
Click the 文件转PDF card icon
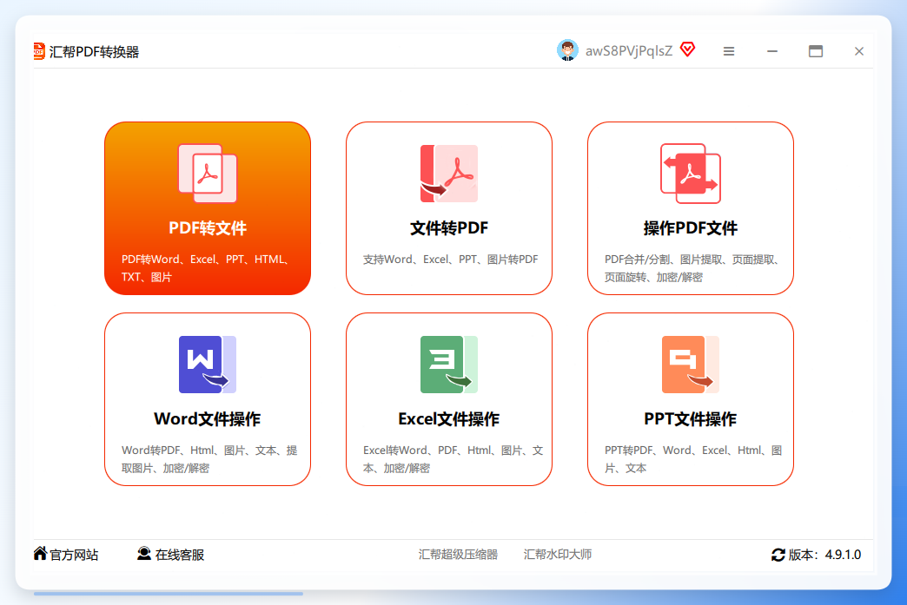(x=449, y=174)
